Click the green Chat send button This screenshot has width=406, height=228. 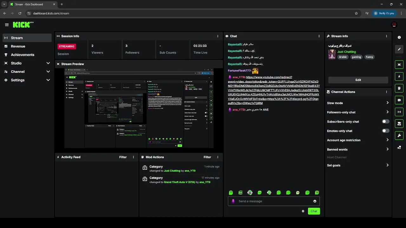click(314, 211)
